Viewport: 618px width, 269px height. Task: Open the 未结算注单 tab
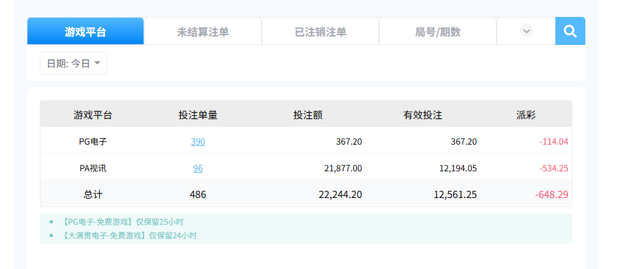(203, 31)
